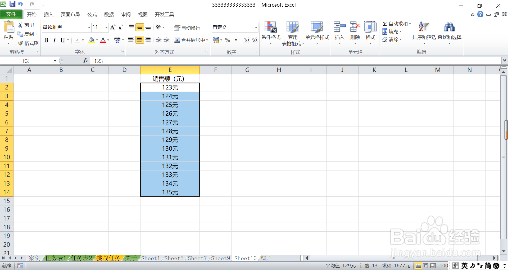Toggle Bold formatting
Image resolution: width=508 pixels, height=270 pixels.
coord(46,40)
